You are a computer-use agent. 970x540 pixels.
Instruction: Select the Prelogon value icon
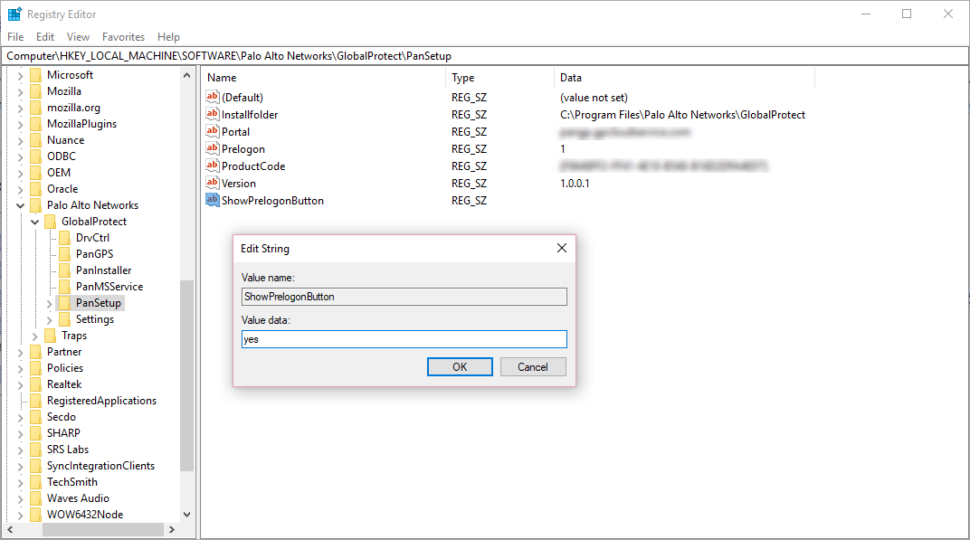click(x=212, y=148)
